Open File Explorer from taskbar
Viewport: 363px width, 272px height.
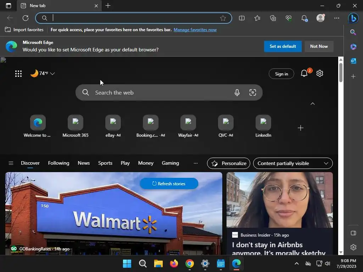click(158, 263)
